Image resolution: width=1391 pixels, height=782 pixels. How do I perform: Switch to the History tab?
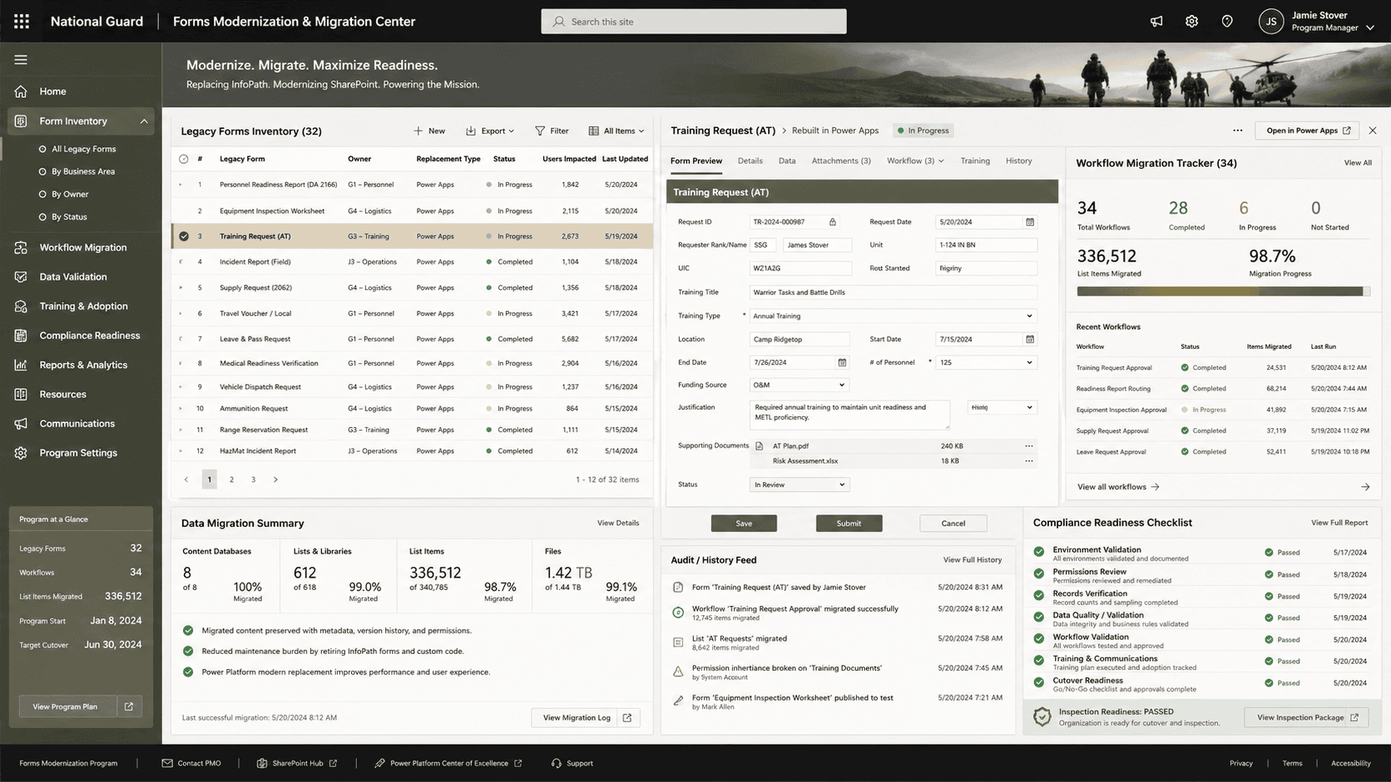tap(1018, 161)
